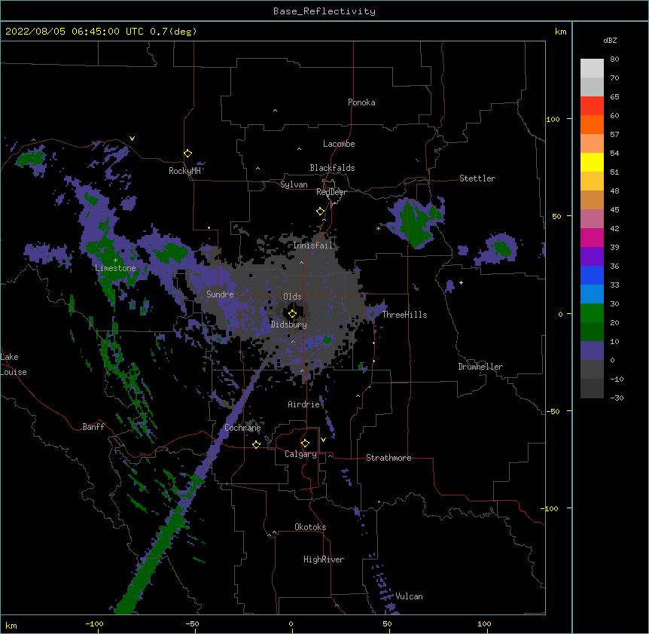Screen dimensions: 649x634
Task: Click the Airdrie city label
Action: tap(304, 404)
